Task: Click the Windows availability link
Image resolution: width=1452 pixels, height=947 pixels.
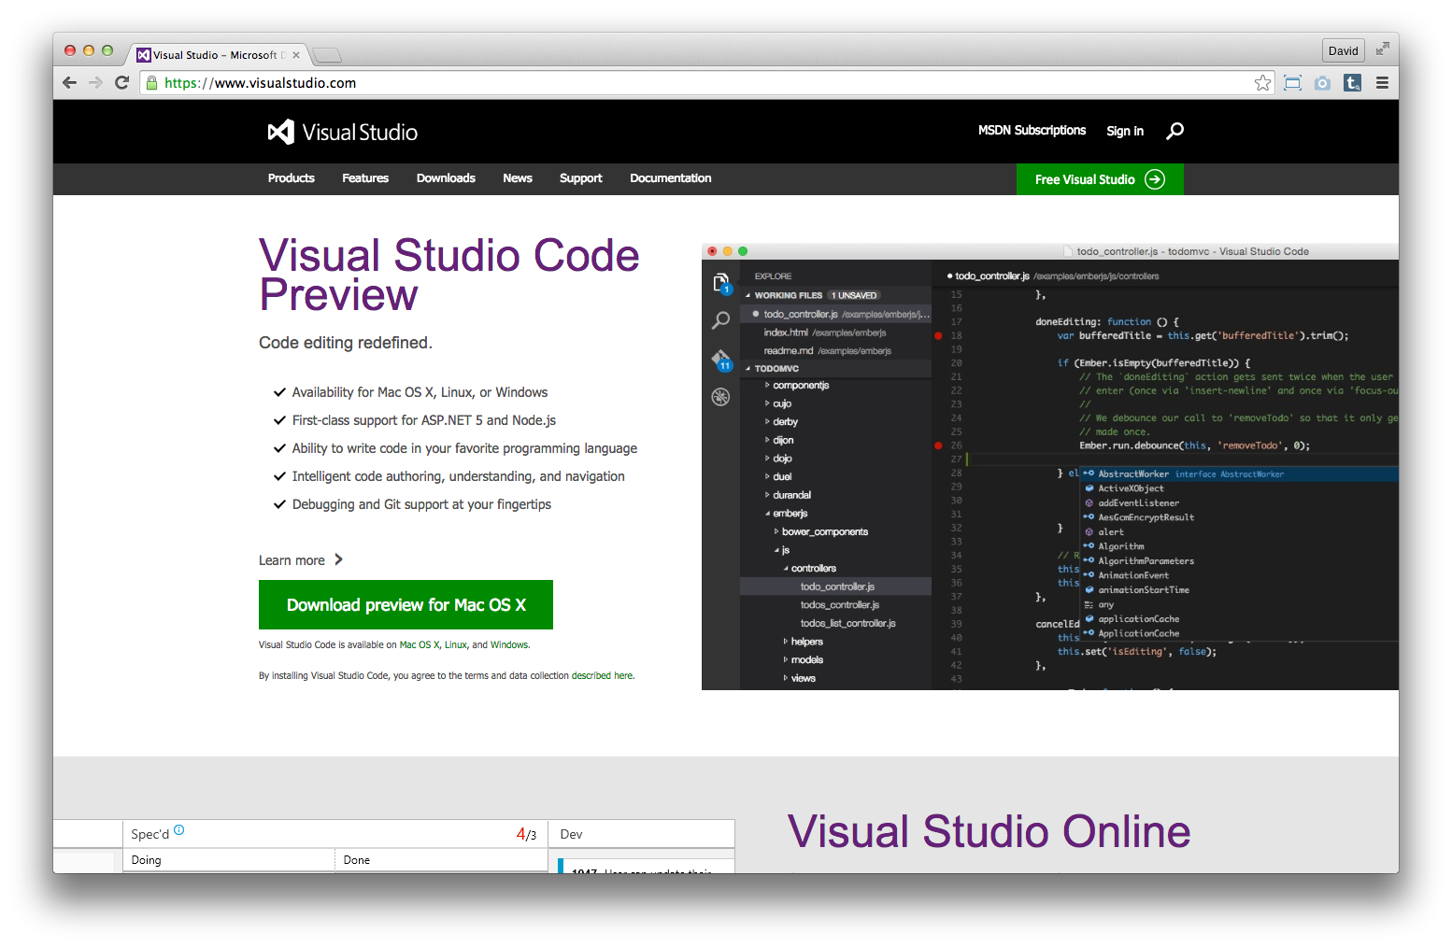Action: [x=509, y=645]
